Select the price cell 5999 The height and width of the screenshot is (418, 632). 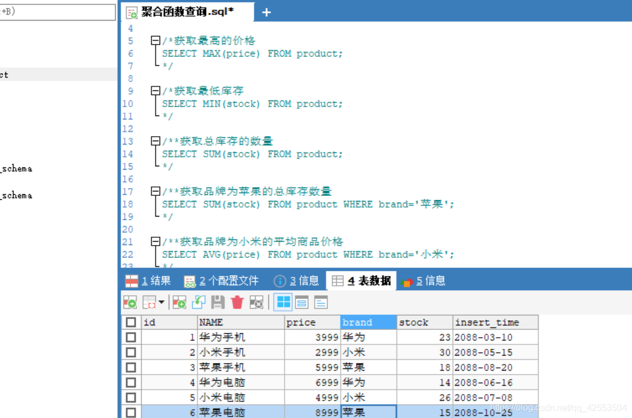313,367
